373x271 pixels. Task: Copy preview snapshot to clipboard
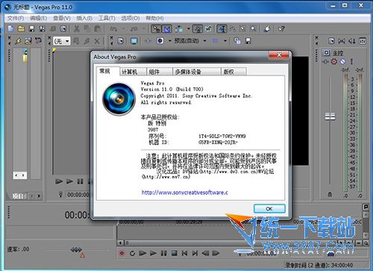click(237, 41)
